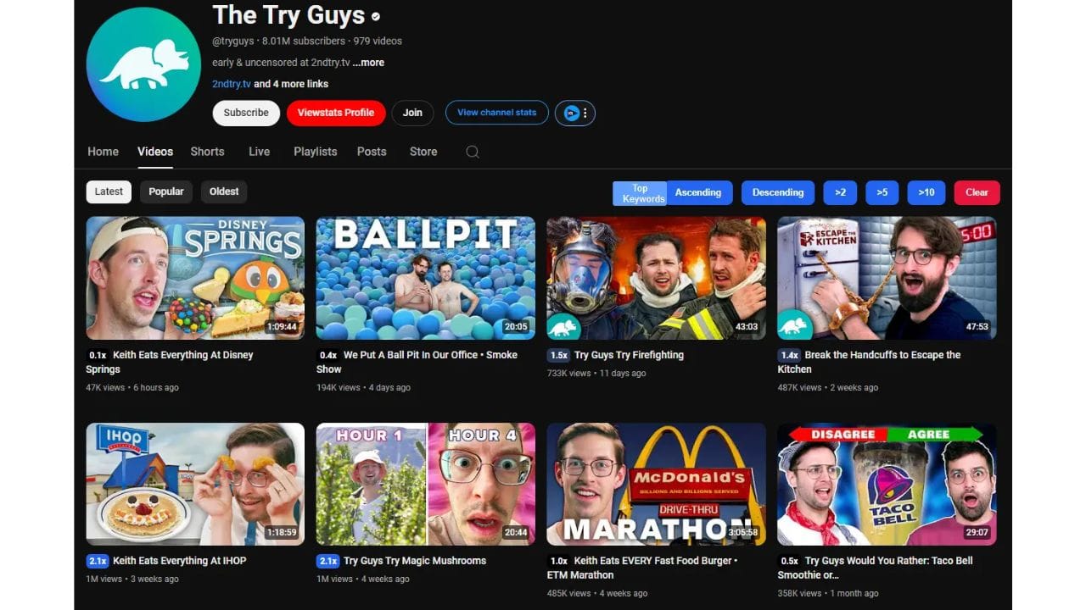The height and width of the screenshot is (610, 1086).
Task: Open the IHOP video thumbnail
Action: 195,484
